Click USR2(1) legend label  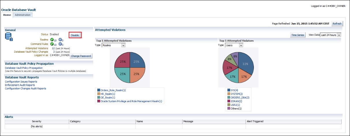pos(235,105)
